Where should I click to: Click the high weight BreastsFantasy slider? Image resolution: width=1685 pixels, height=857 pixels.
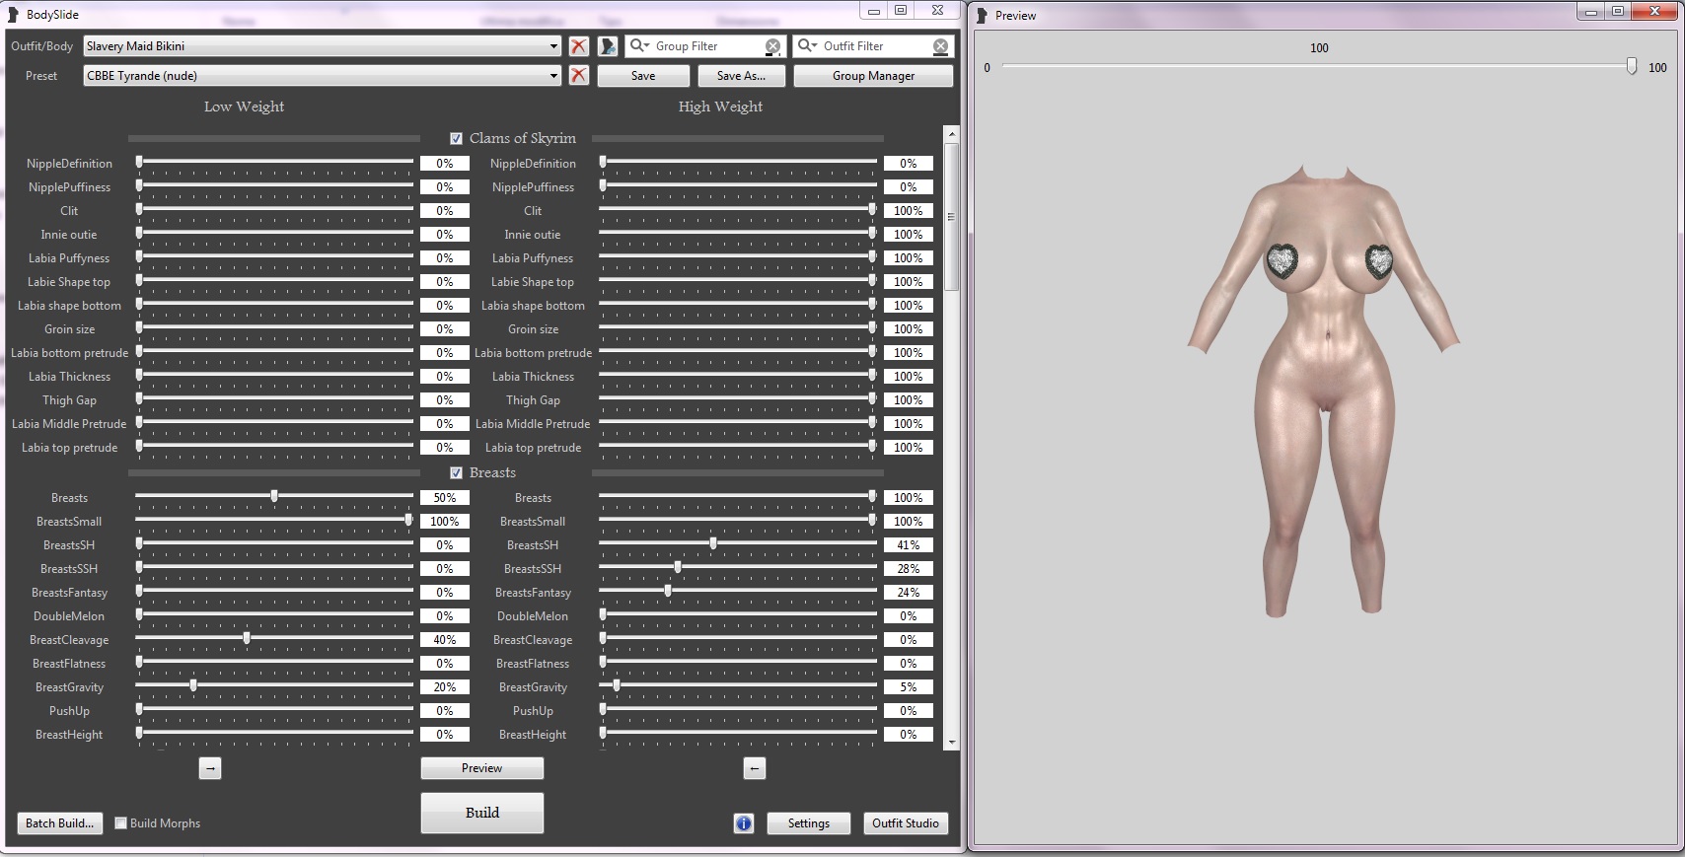pos(737,591)
